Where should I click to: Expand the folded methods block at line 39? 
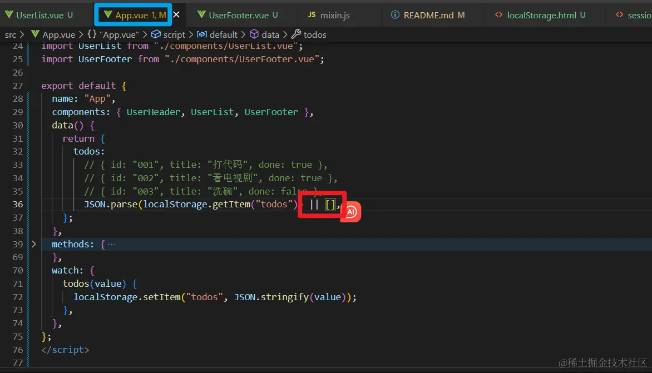coord(34,244)
